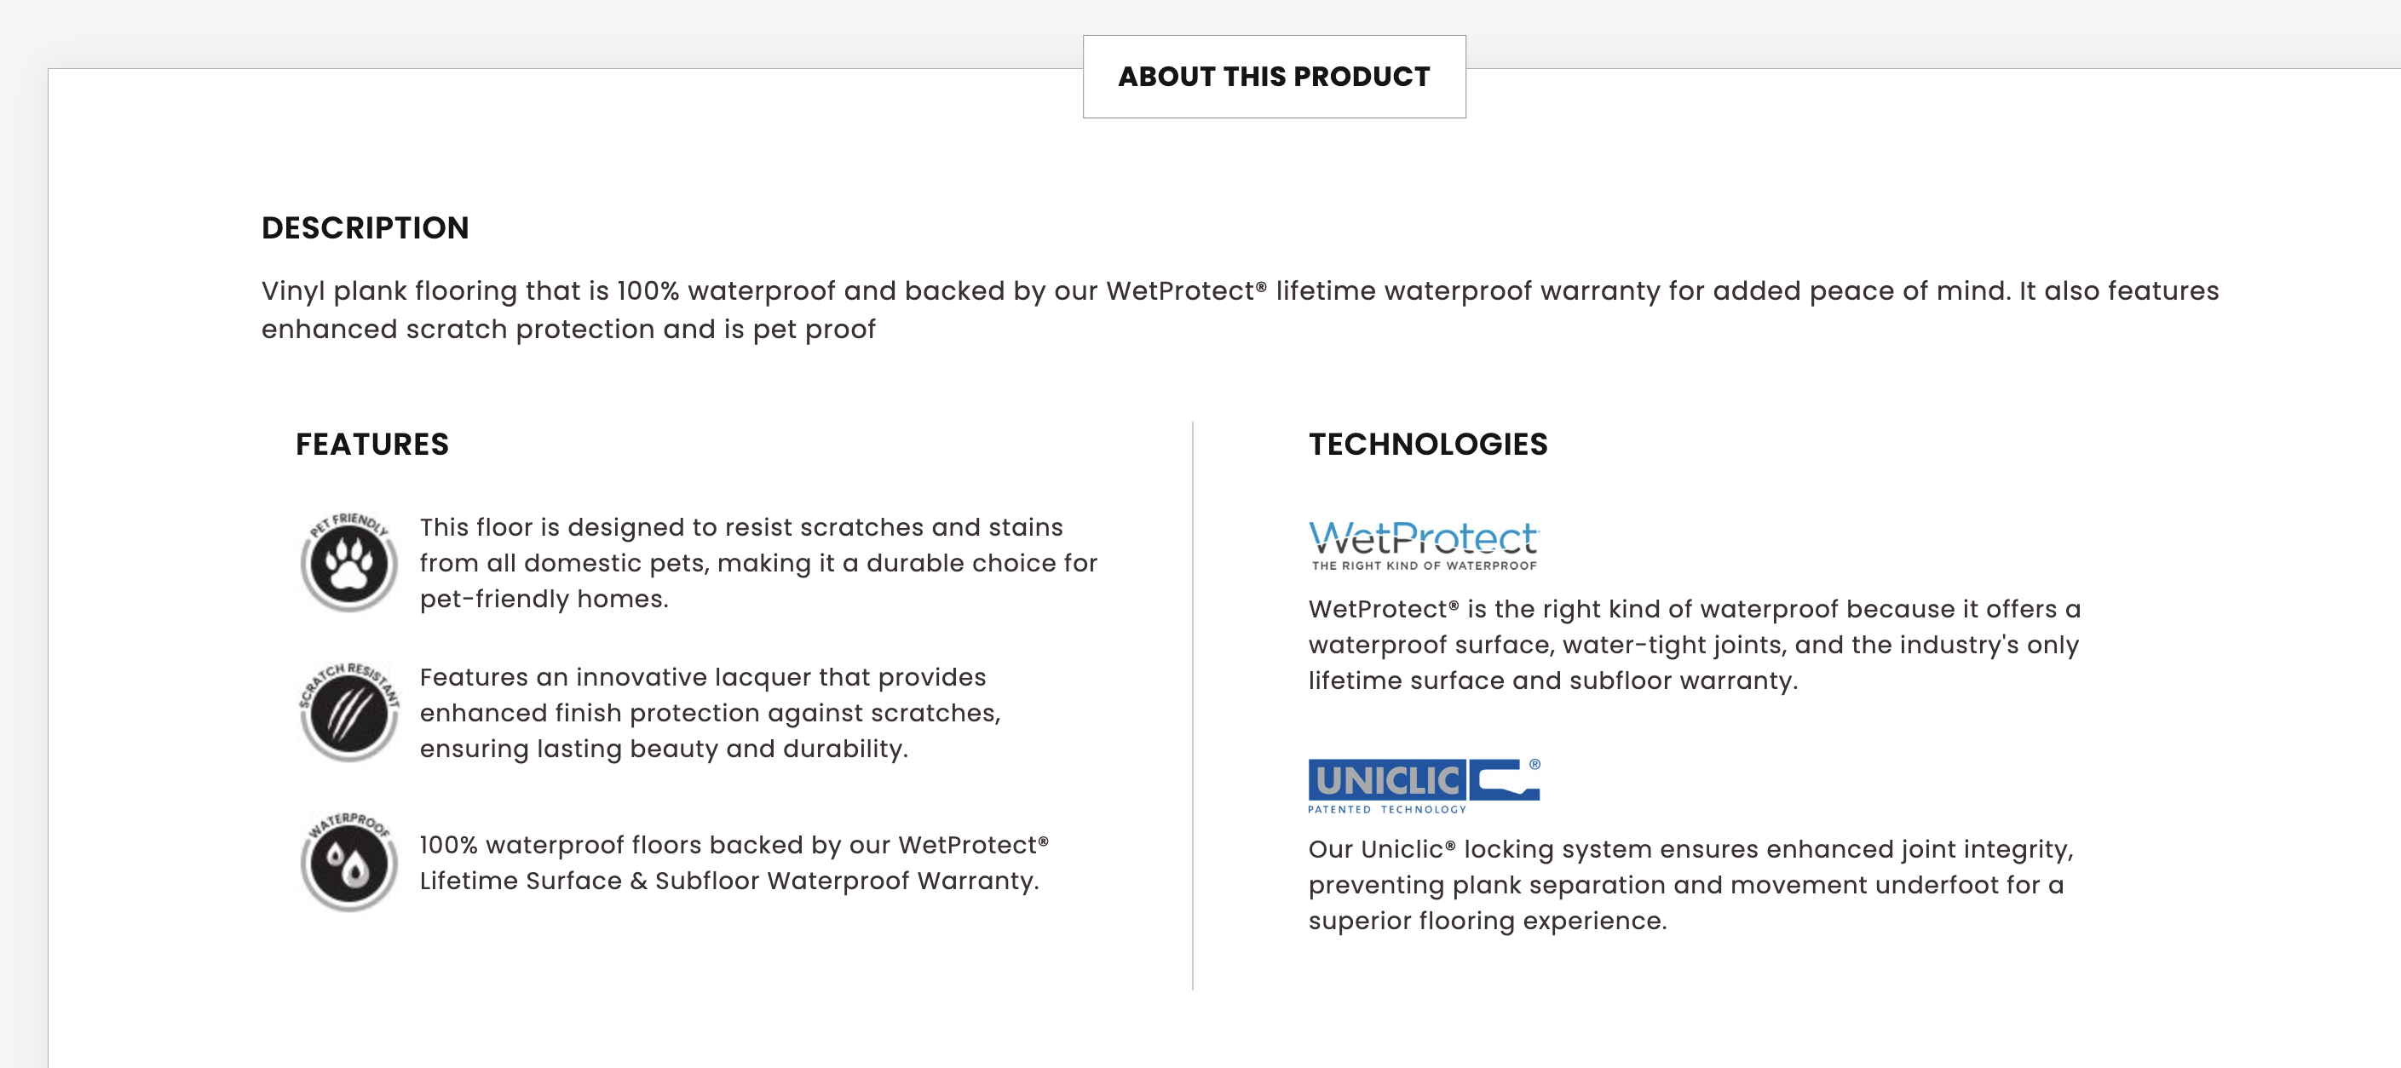Click the registered trademark symbol beside Uniclic logo
The height and width of the screenshot is (1068, 2401).
click(1534, 764)
